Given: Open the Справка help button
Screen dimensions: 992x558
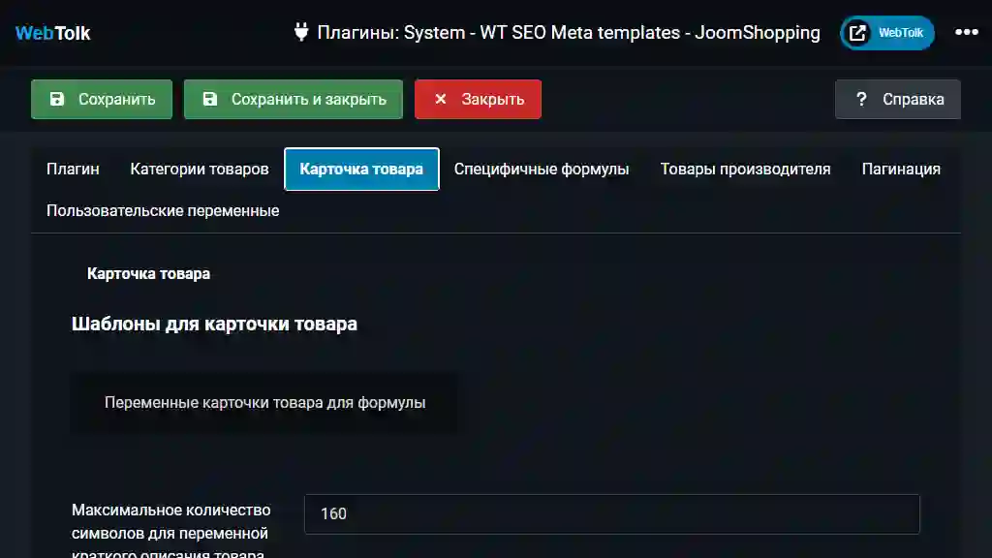Looking at the screenshot, I should pyautogui.click(x=898, y=100).
